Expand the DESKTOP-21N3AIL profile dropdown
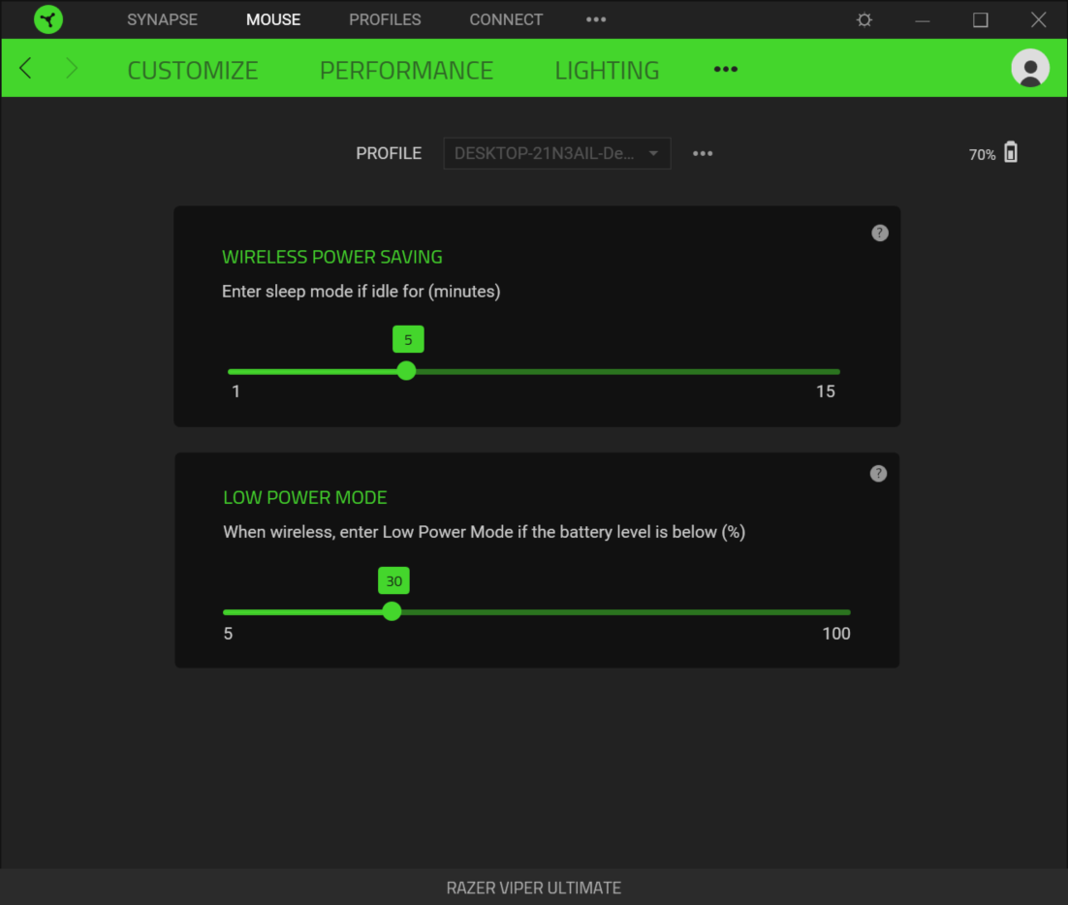 pos(556,153)
